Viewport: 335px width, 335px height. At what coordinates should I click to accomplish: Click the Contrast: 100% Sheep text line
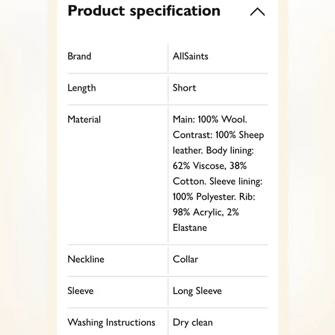tap(218, 135)
